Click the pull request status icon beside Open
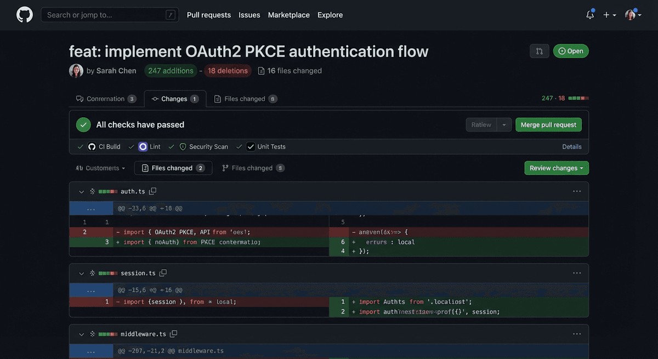 539,50
